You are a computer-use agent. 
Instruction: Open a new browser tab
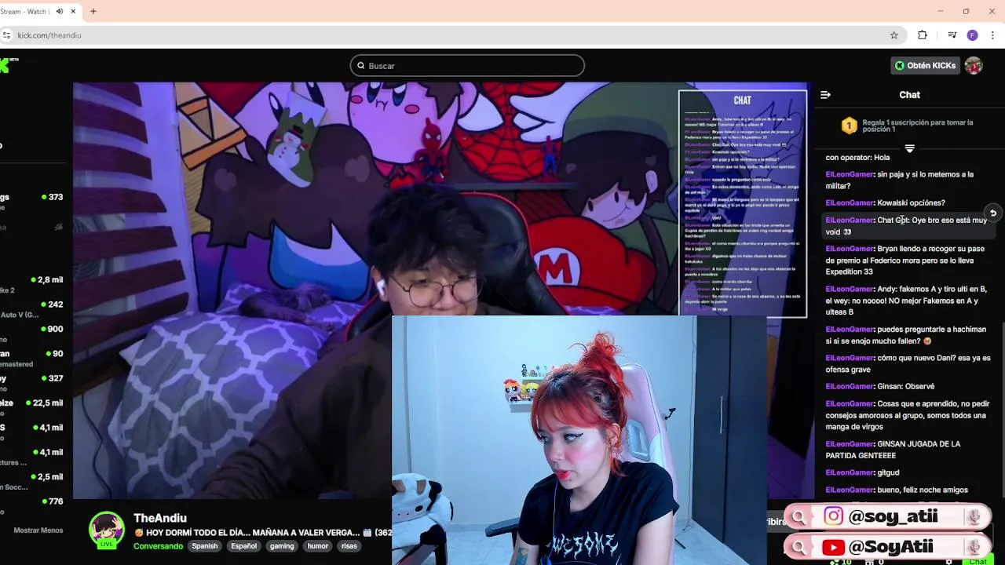(93, 12)
